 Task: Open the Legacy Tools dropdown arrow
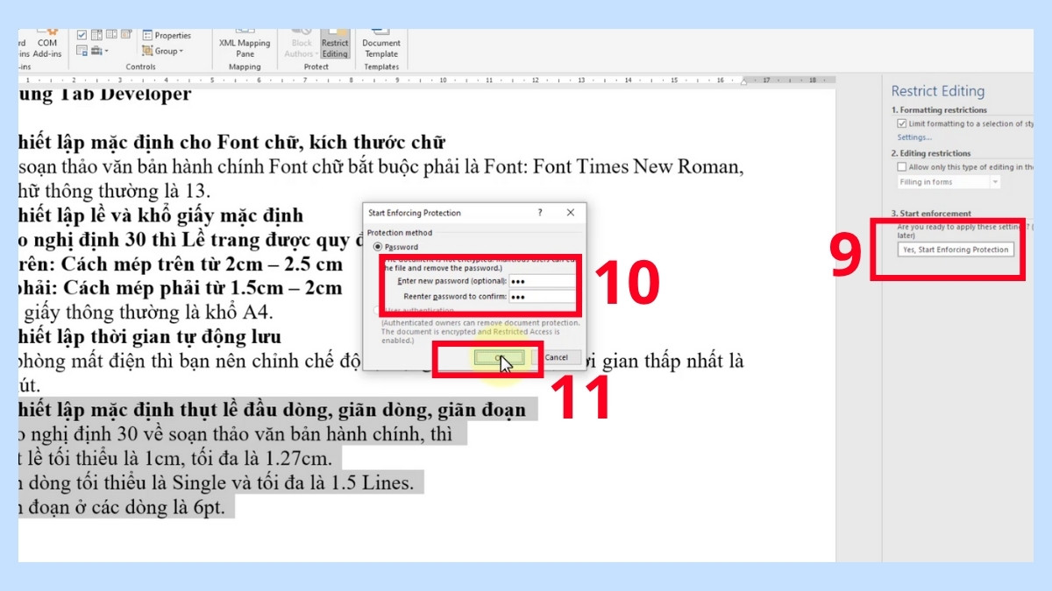click(106, 51)
